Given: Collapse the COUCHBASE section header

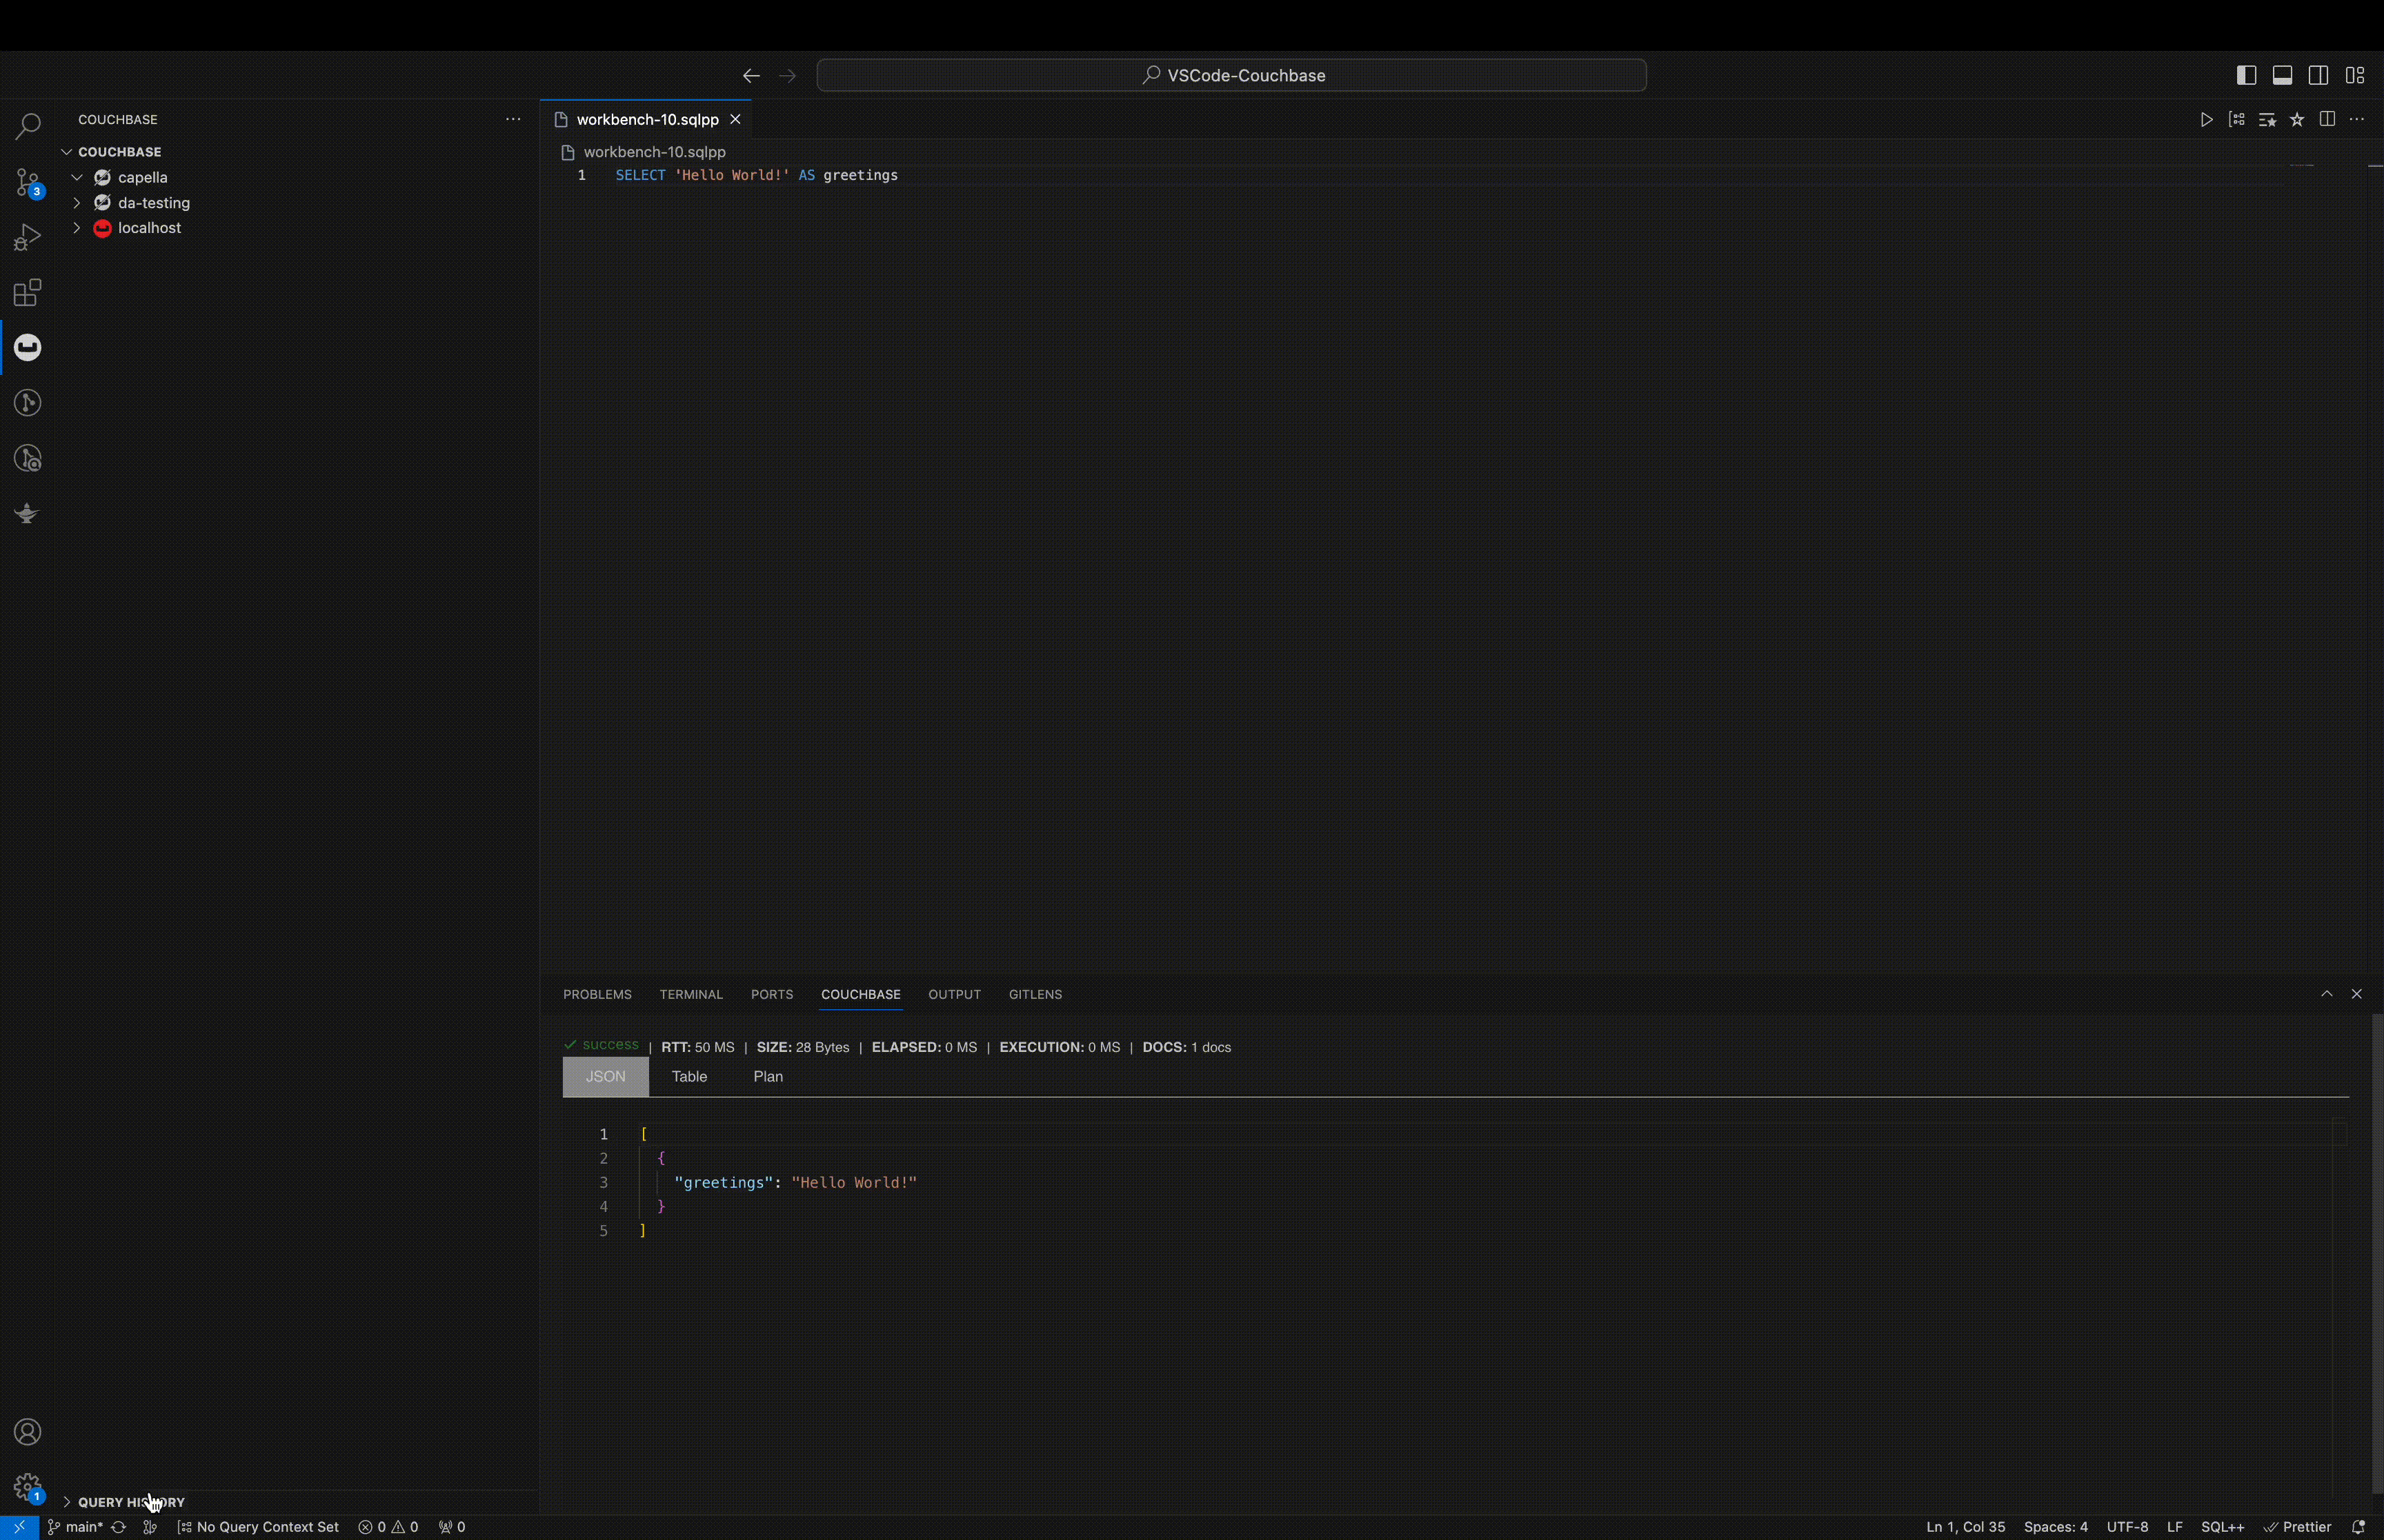Looking at the screenshot, I should 298,152.
